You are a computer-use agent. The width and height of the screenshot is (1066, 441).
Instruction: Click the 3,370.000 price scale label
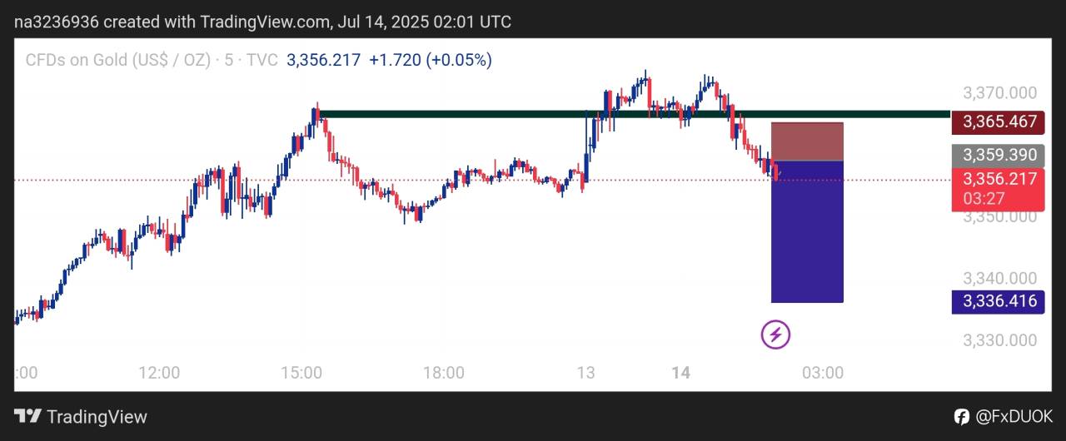click(999, 92)
